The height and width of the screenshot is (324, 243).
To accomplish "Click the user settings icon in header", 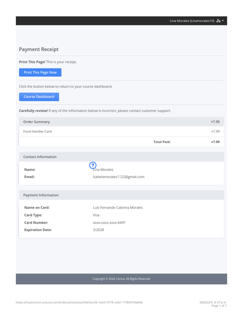I will 218,21.
